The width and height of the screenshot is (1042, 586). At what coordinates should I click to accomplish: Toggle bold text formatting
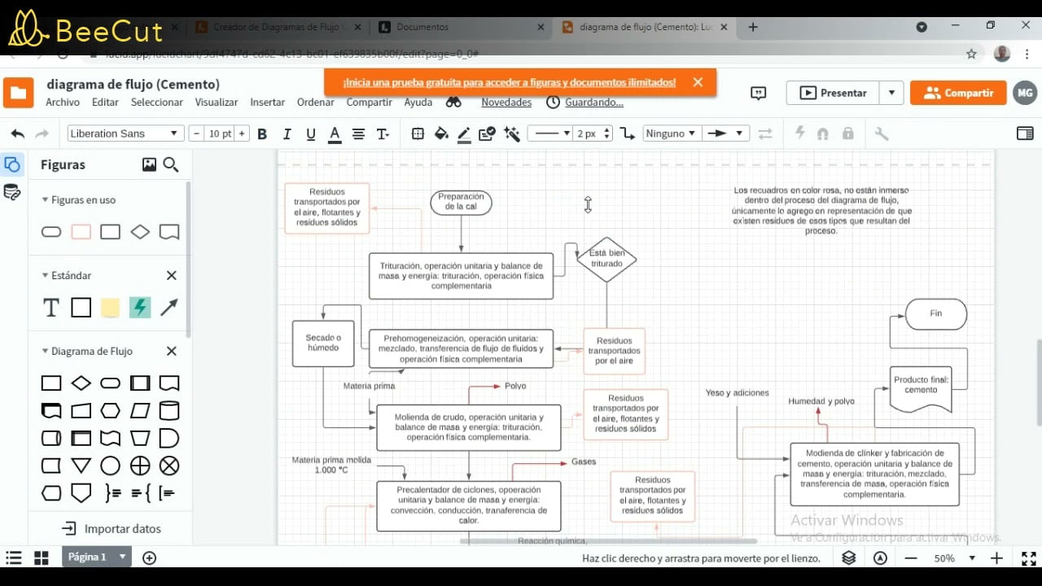(262, 133)
